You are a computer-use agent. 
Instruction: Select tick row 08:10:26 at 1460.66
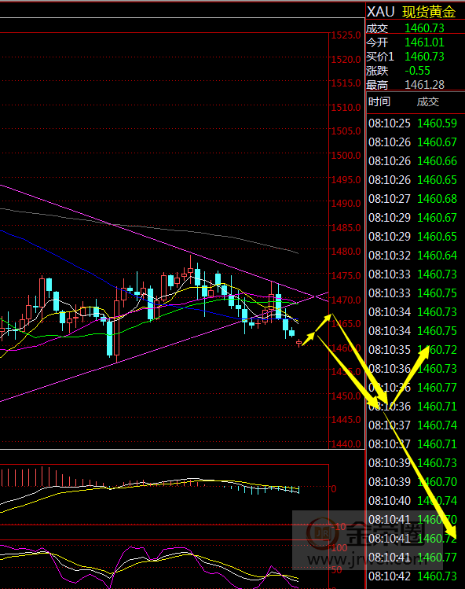pyautogui.click(x=413, y=161)
